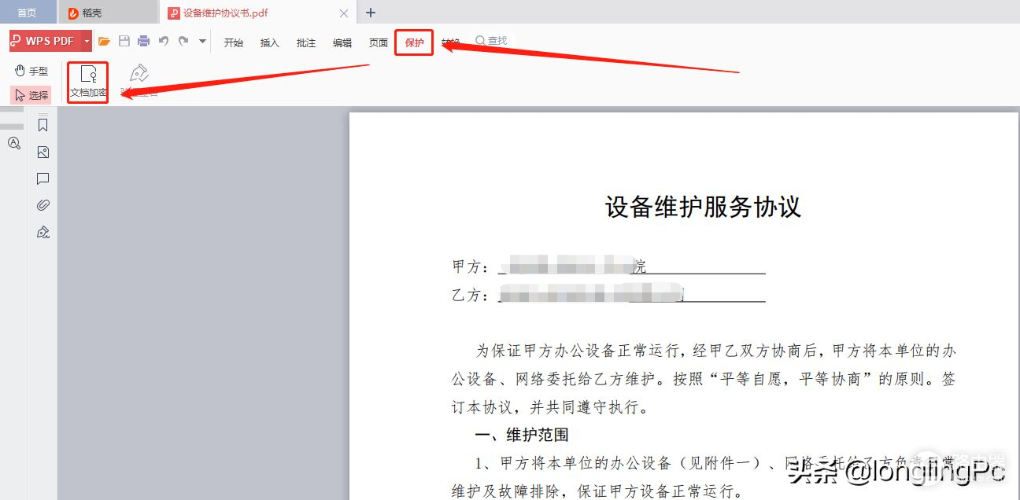Open the 批注 ribbon tab
Image resolution: width=1020 pixels, height=500 pixels.
point(306,42)
